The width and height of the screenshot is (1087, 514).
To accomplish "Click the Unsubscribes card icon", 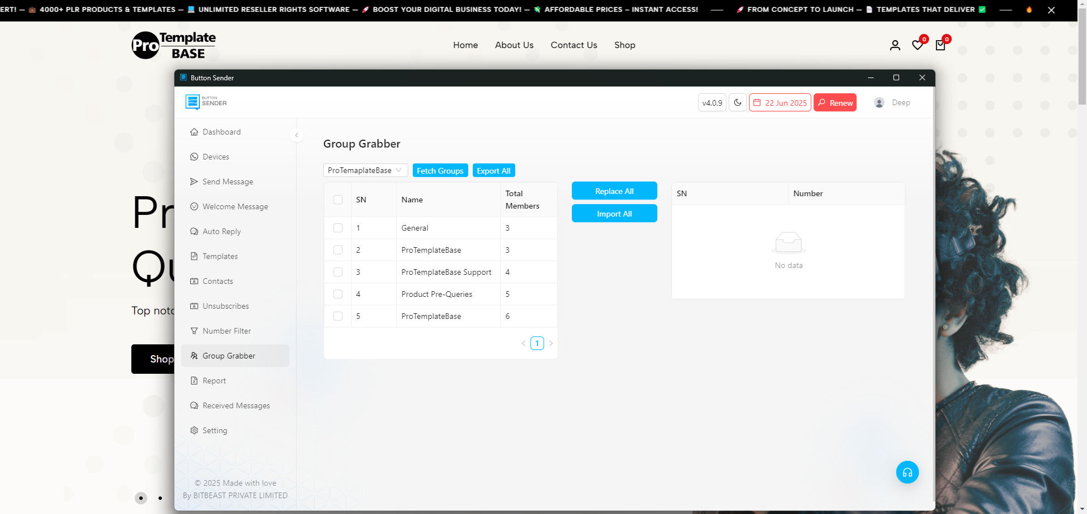I will tap(194, 306).
